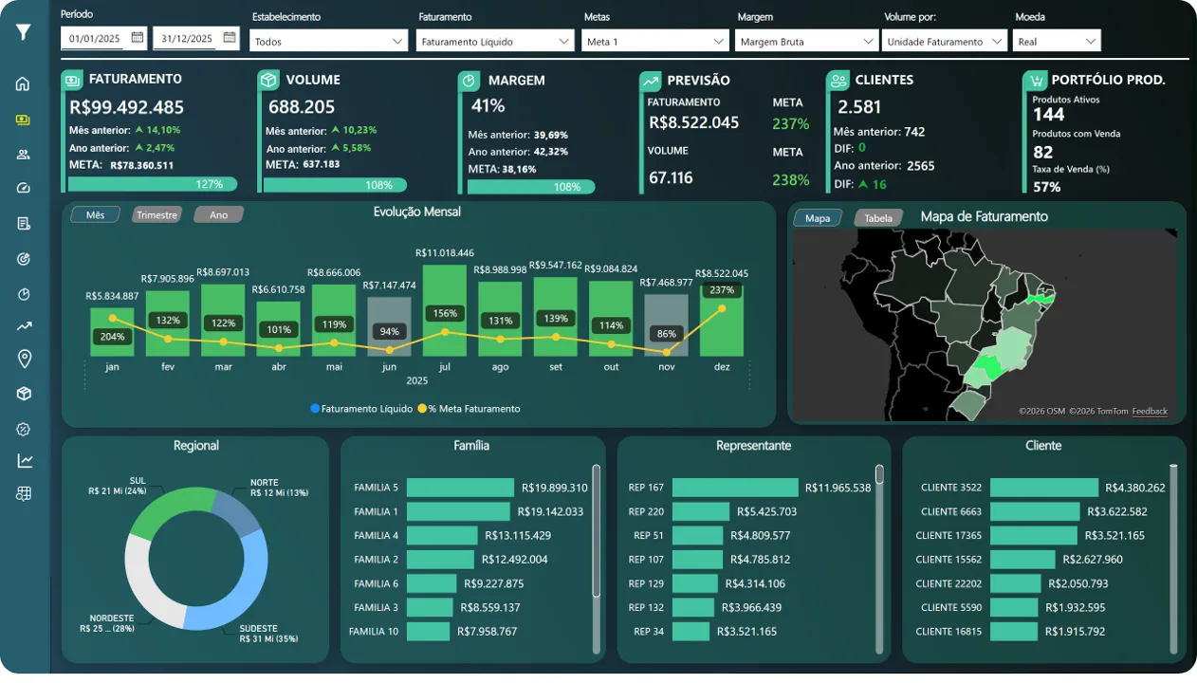The width and height of the screenshot is (1197, 683).
Task: Select the jul bar R$11.018.446
Action: tap(445, 310)
